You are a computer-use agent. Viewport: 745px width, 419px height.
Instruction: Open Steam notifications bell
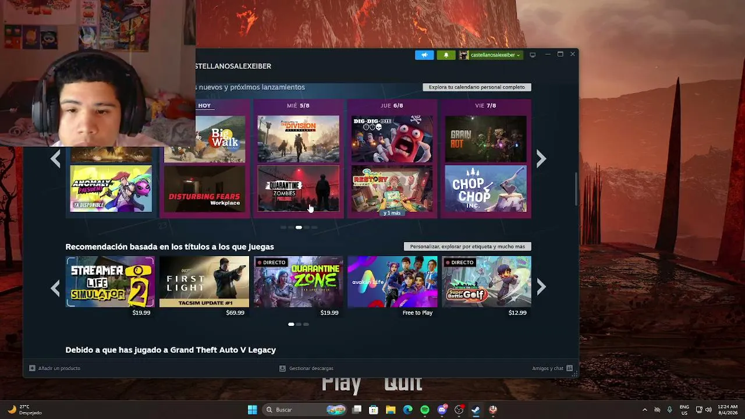(446, 55)
